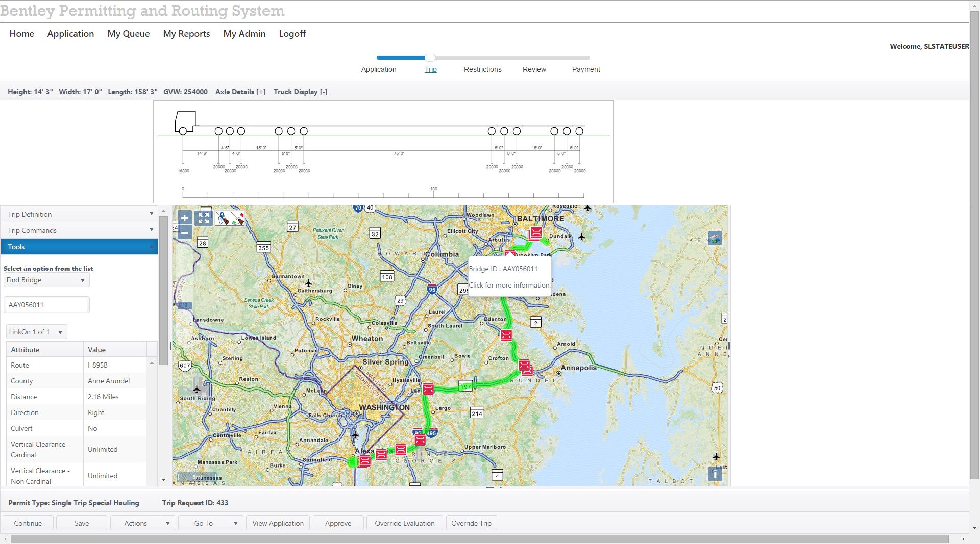
Task: Click the splitter handle at map's right edge
Action: (x=729, y=346)
